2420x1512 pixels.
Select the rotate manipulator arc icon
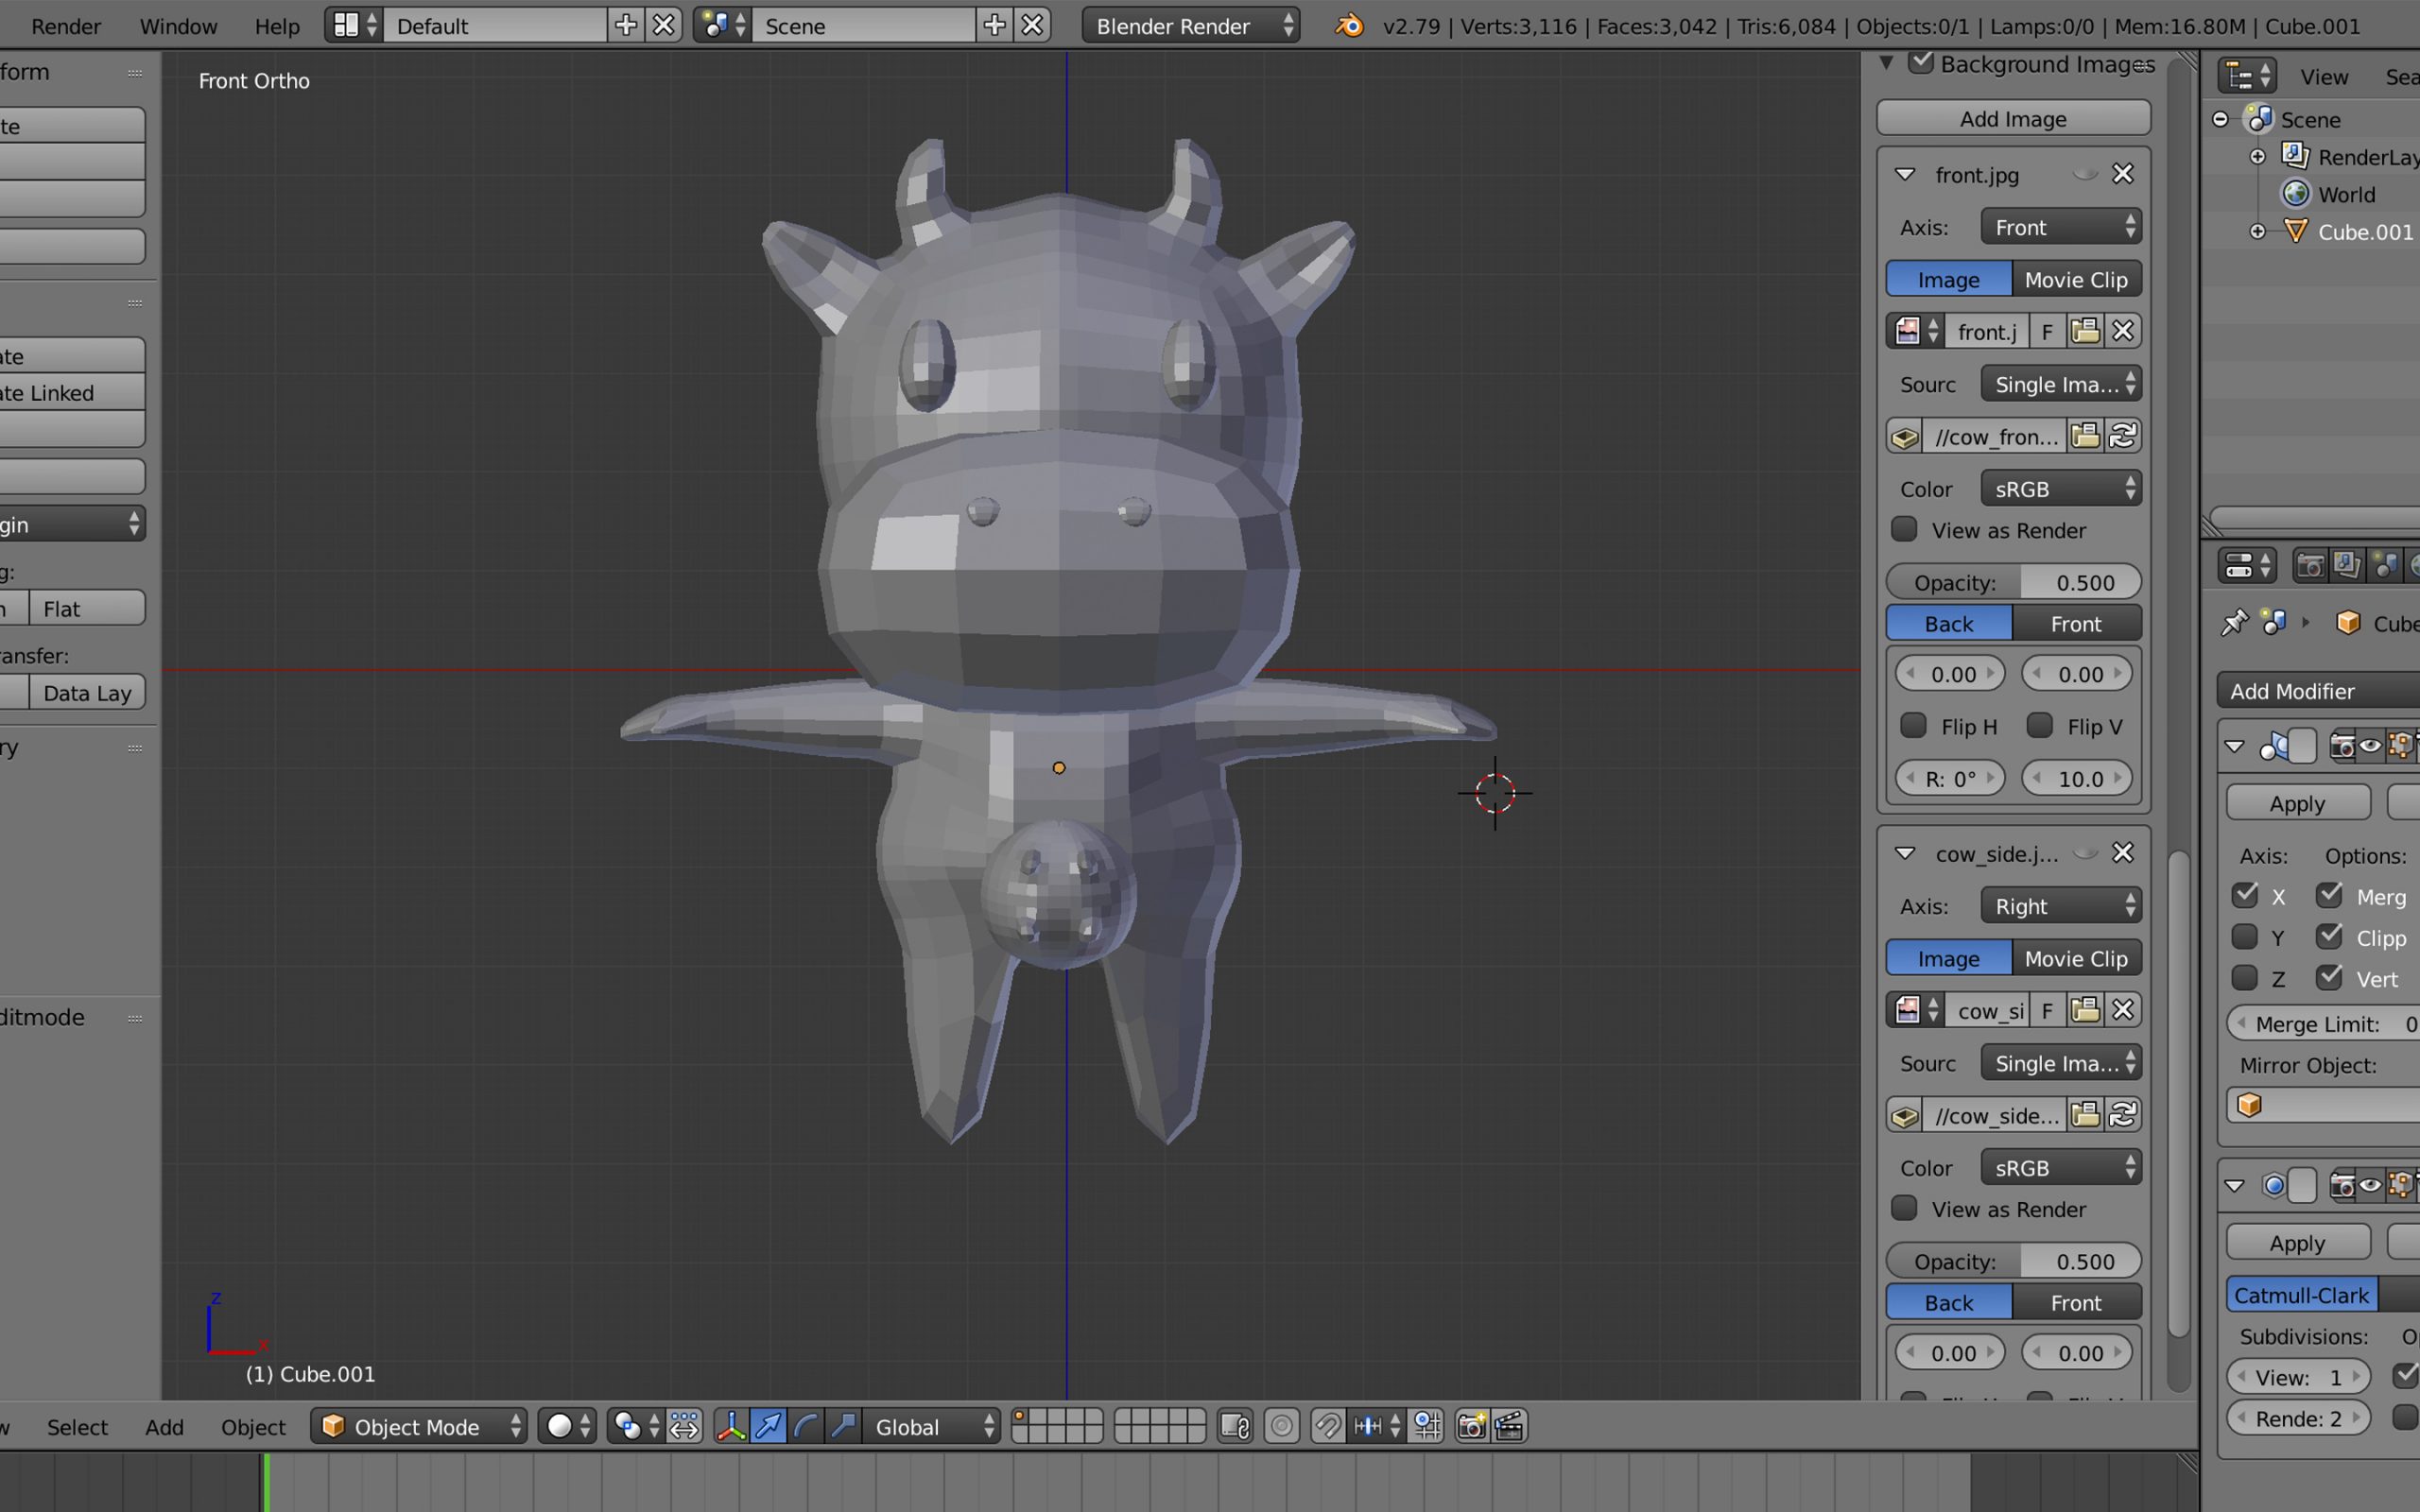(806, 1426)
